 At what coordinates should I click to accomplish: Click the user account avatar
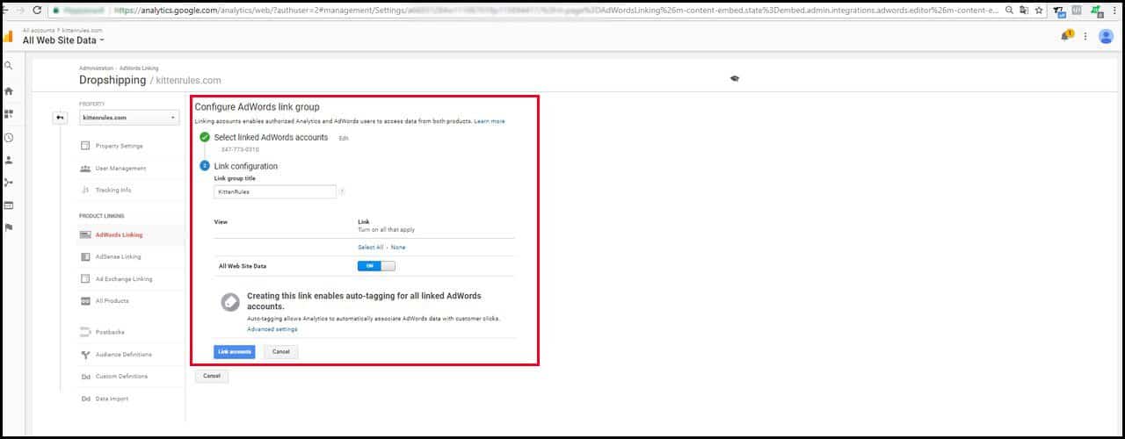point(1106,36)
